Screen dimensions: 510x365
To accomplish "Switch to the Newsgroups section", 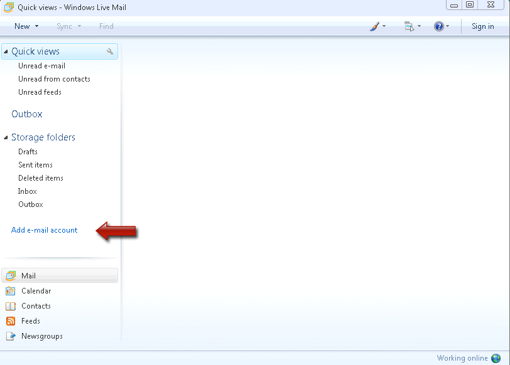I will tap(42, 336).
